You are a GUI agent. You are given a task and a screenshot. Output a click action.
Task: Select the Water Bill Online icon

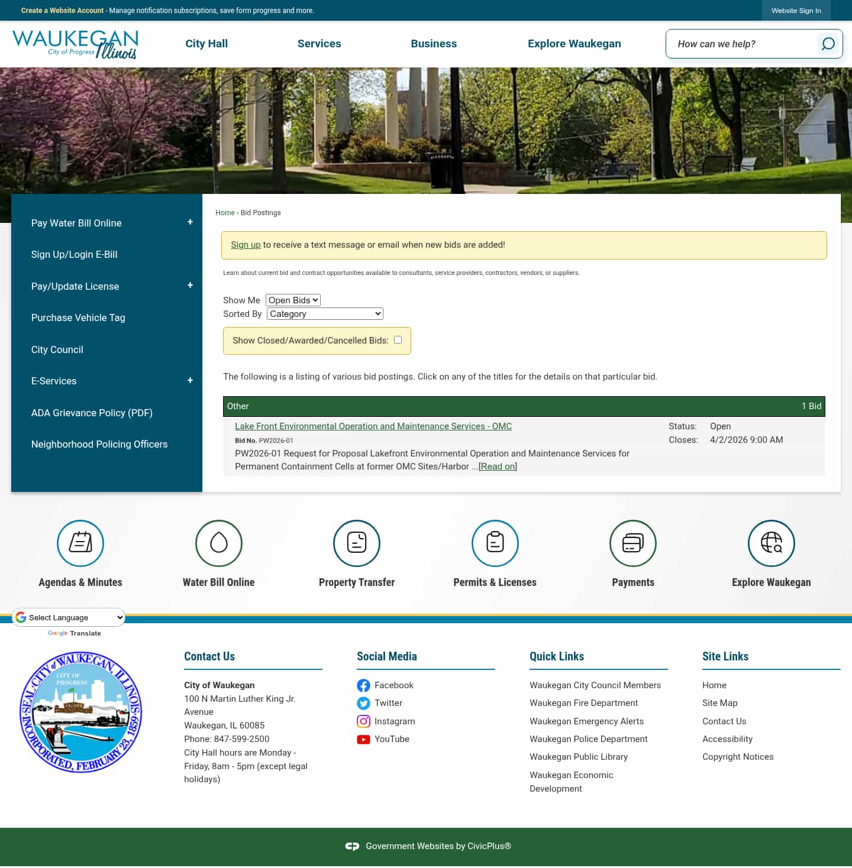218,543
